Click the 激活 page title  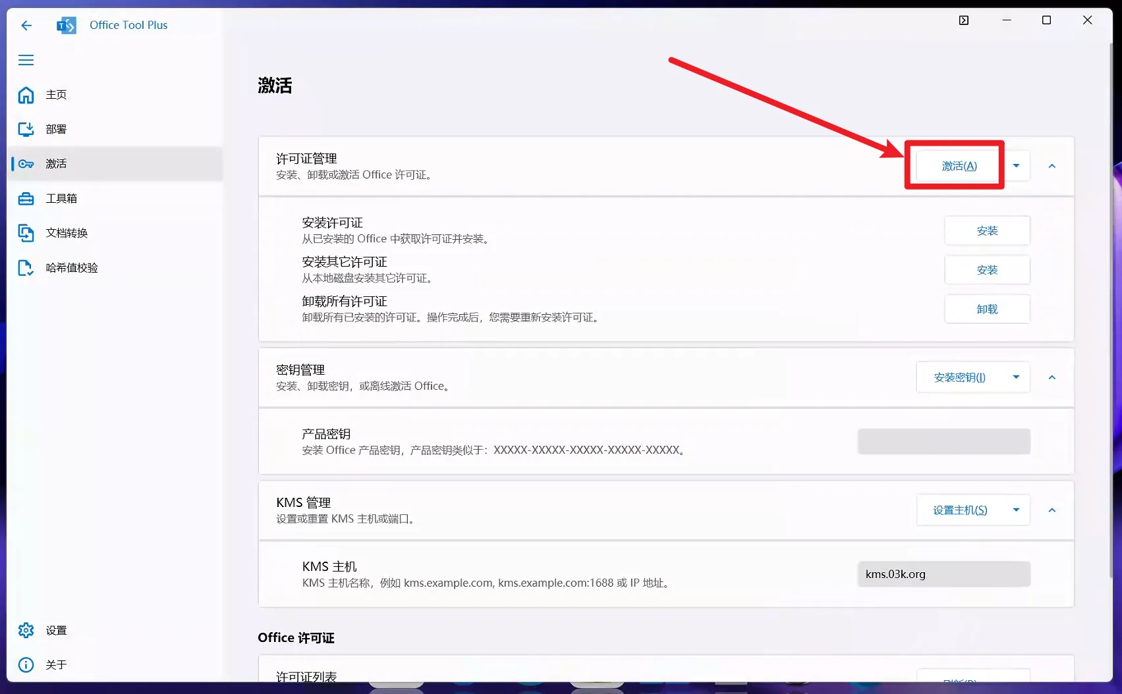275,86
